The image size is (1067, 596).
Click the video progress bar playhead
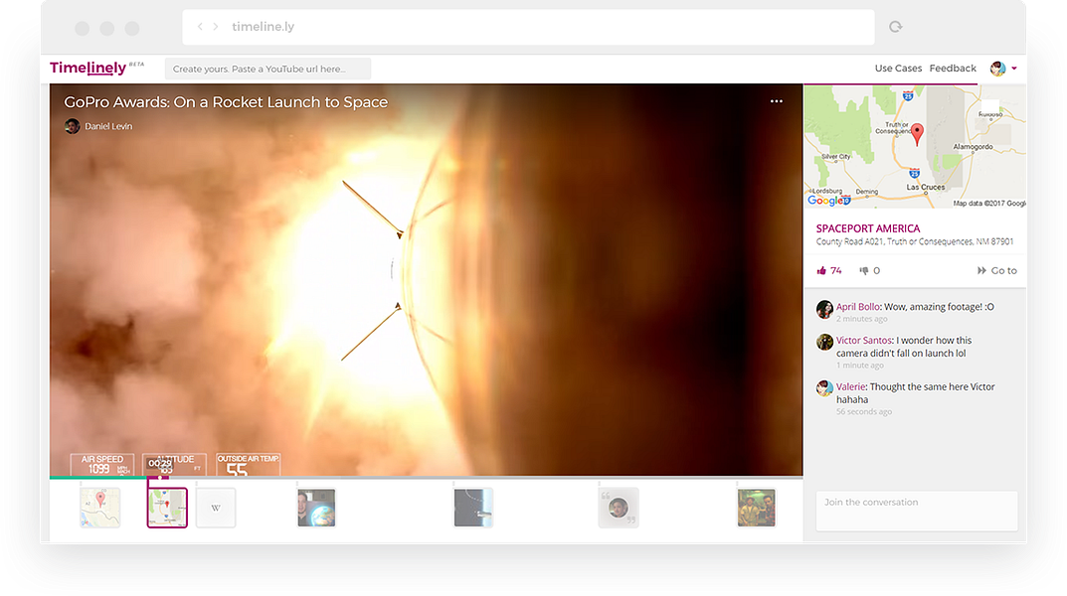[x=159, y=477]
